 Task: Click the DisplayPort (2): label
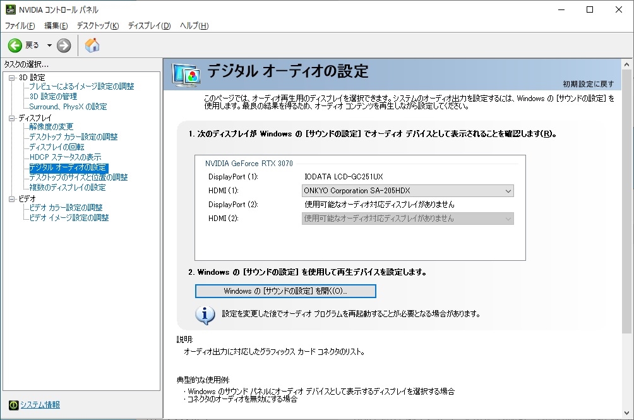pyautogui.click(x=233, y=205)
